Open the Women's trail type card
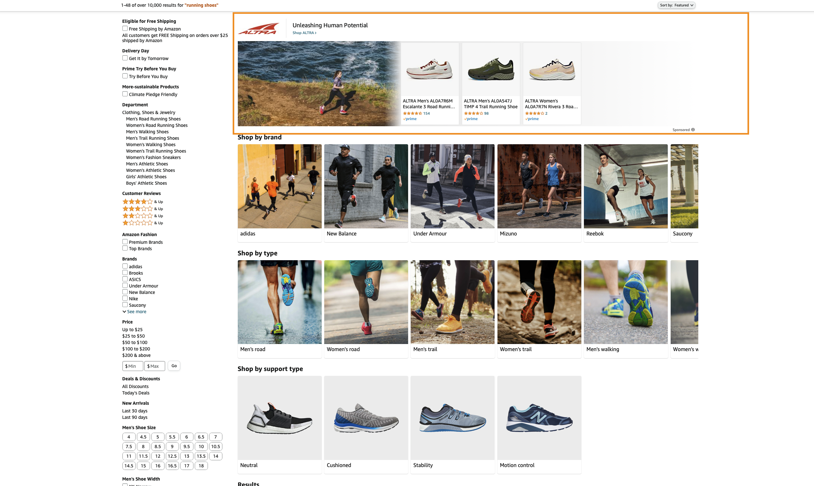 click(539, 309)
